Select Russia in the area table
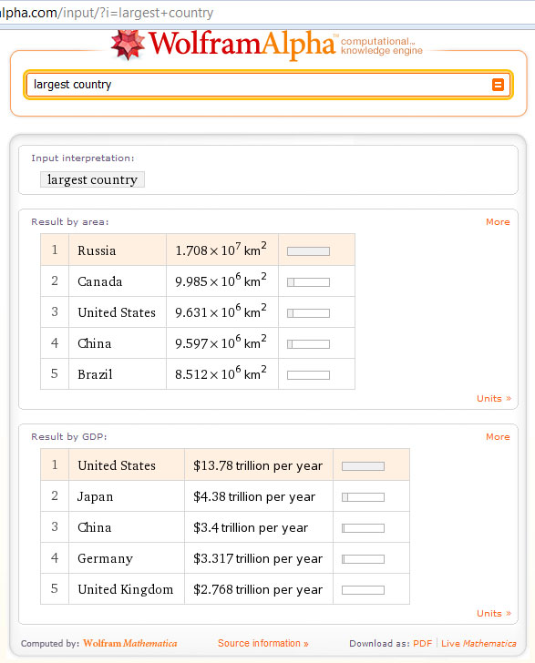535x663 pixels. tap(97, 250)
